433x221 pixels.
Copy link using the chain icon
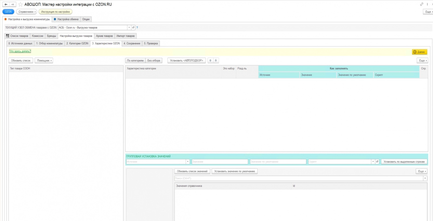pos(422,4)
